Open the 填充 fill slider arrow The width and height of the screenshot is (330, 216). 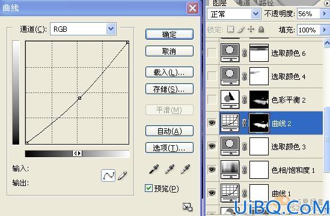(324, 29)
